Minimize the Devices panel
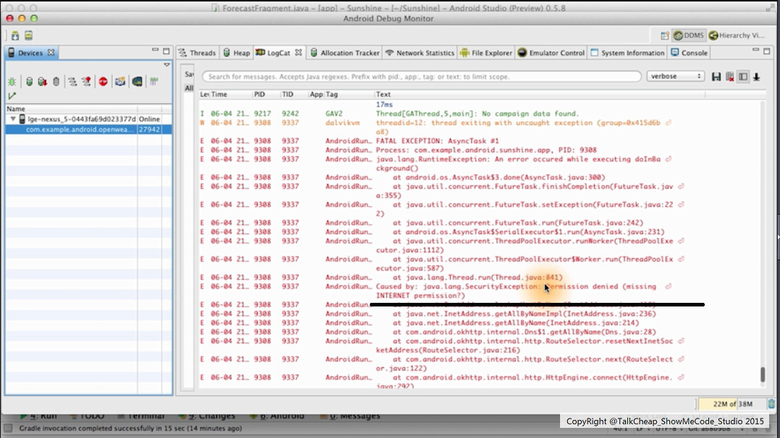 155,50
